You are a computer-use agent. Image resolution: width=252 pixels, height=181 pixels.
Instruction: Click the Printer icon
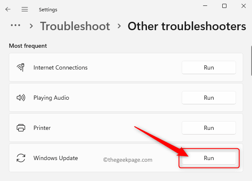point(21,128)
